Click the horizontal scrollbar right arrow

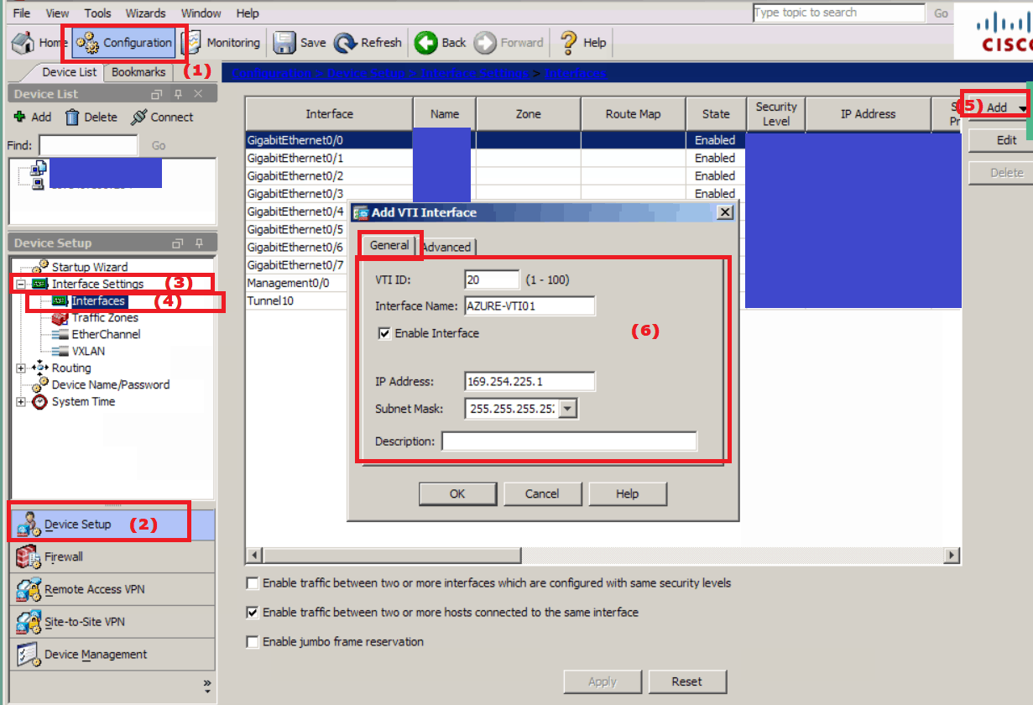pos(952,556)
